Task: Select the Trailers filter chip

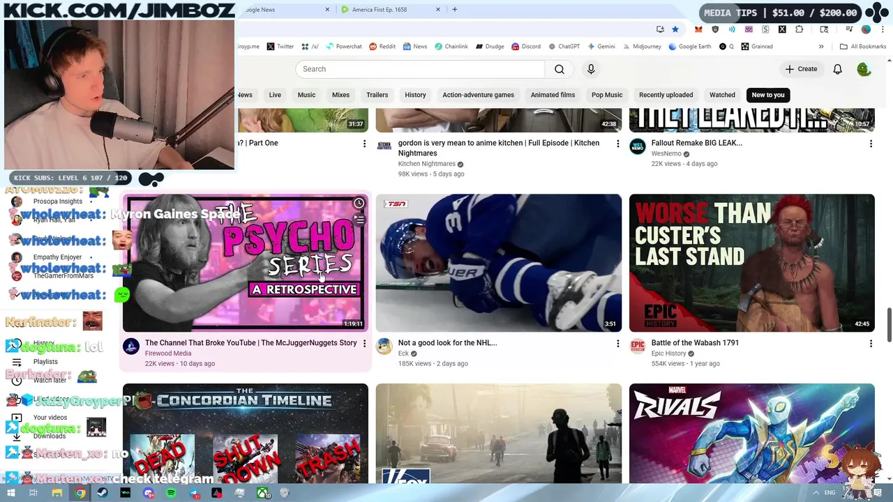Action: (x=377, y=95)
